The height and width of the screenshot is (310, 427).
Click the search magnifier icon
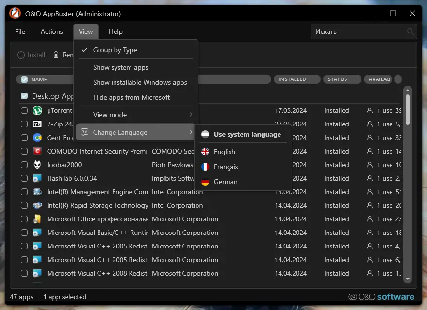(x=411, y=32)
